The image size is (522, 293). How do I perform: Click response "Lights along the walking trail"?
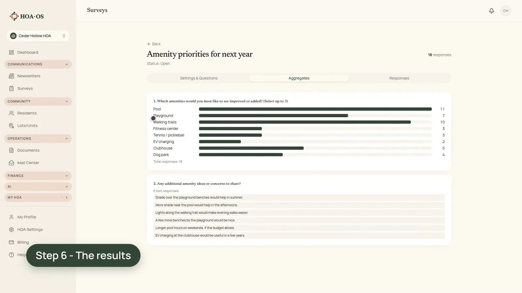tap(299, 213)
